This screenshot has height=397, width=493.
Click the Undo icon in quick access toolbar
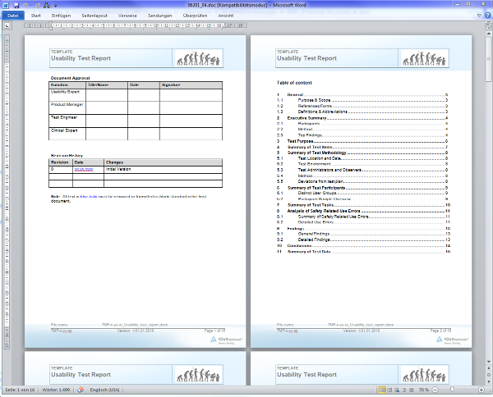pos(24,5)
